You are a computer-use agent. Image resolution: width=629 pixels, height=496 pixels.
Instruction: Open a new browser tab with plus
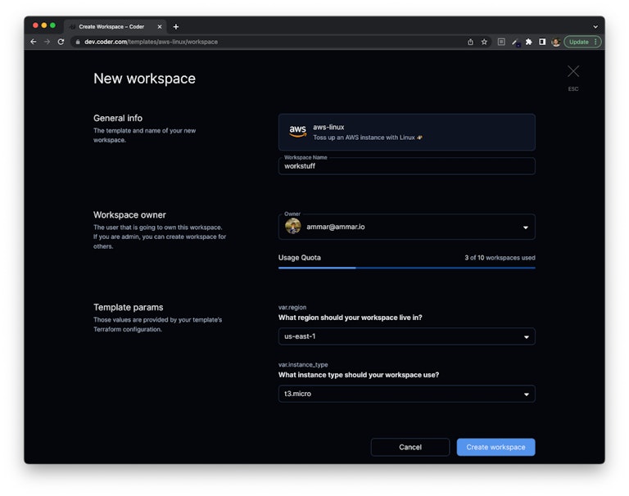(176, 27)
